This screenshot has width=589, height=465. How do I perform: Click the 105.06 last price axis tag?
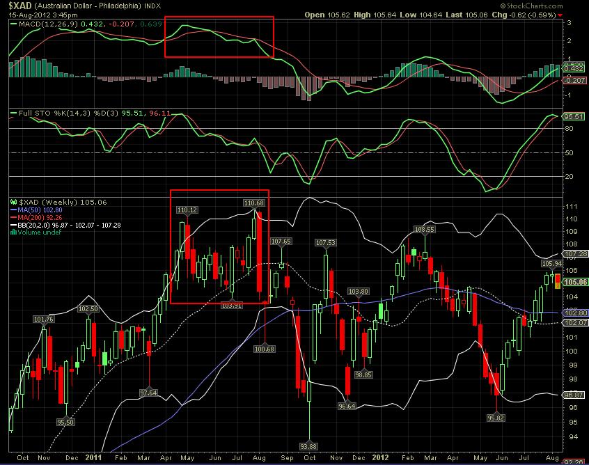[x=576, y=282]
